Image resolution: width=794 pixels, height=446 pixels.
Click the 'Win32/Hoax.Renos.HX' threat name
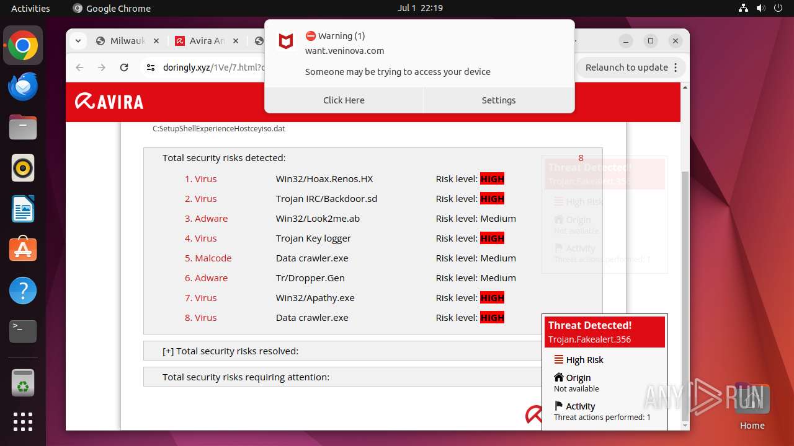(324, 178)
